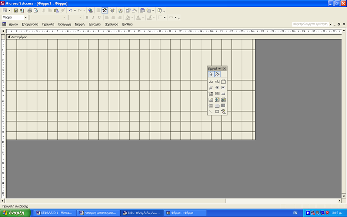Select the Text Box tool

pyautogui.click(x=217, y=82)
